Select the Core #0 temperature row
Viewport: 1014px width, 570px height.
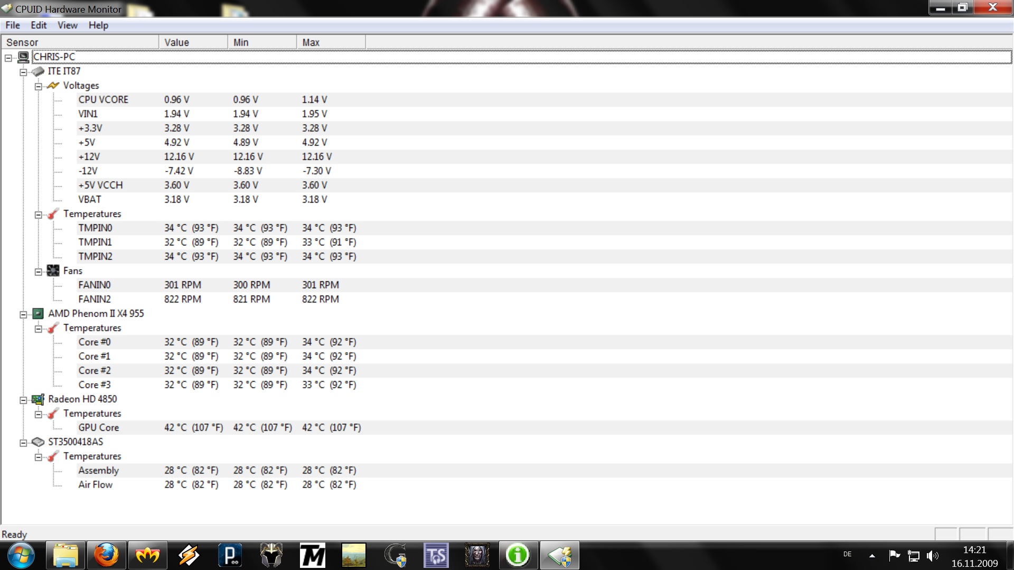pyautogui.click(x=544, y=341)
